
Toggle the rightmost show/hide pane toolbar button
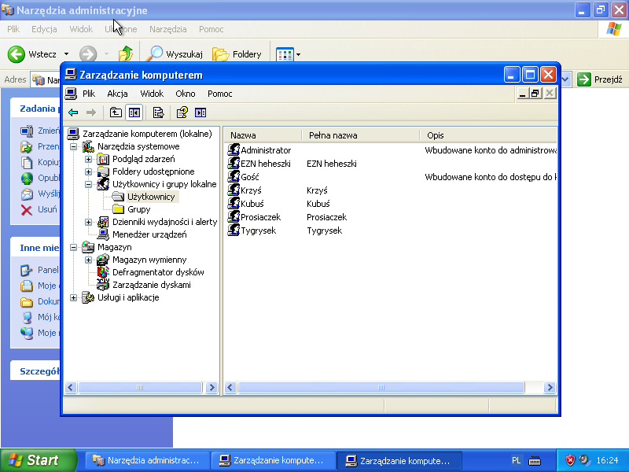[200, 112]
